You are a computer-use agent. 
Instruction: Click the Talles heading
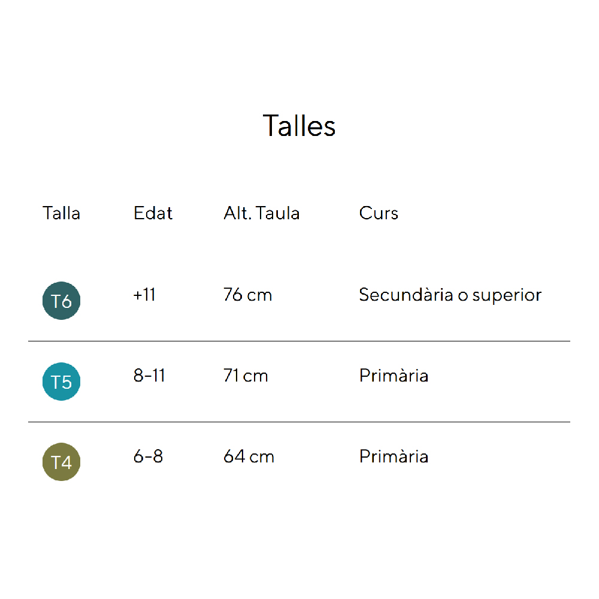click(x=299, y=126)
